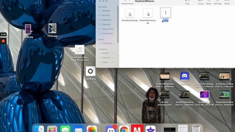Click the ArrowCursor.png filename label
This screenshot has width=235, height=132.
(x=130, y=21)
